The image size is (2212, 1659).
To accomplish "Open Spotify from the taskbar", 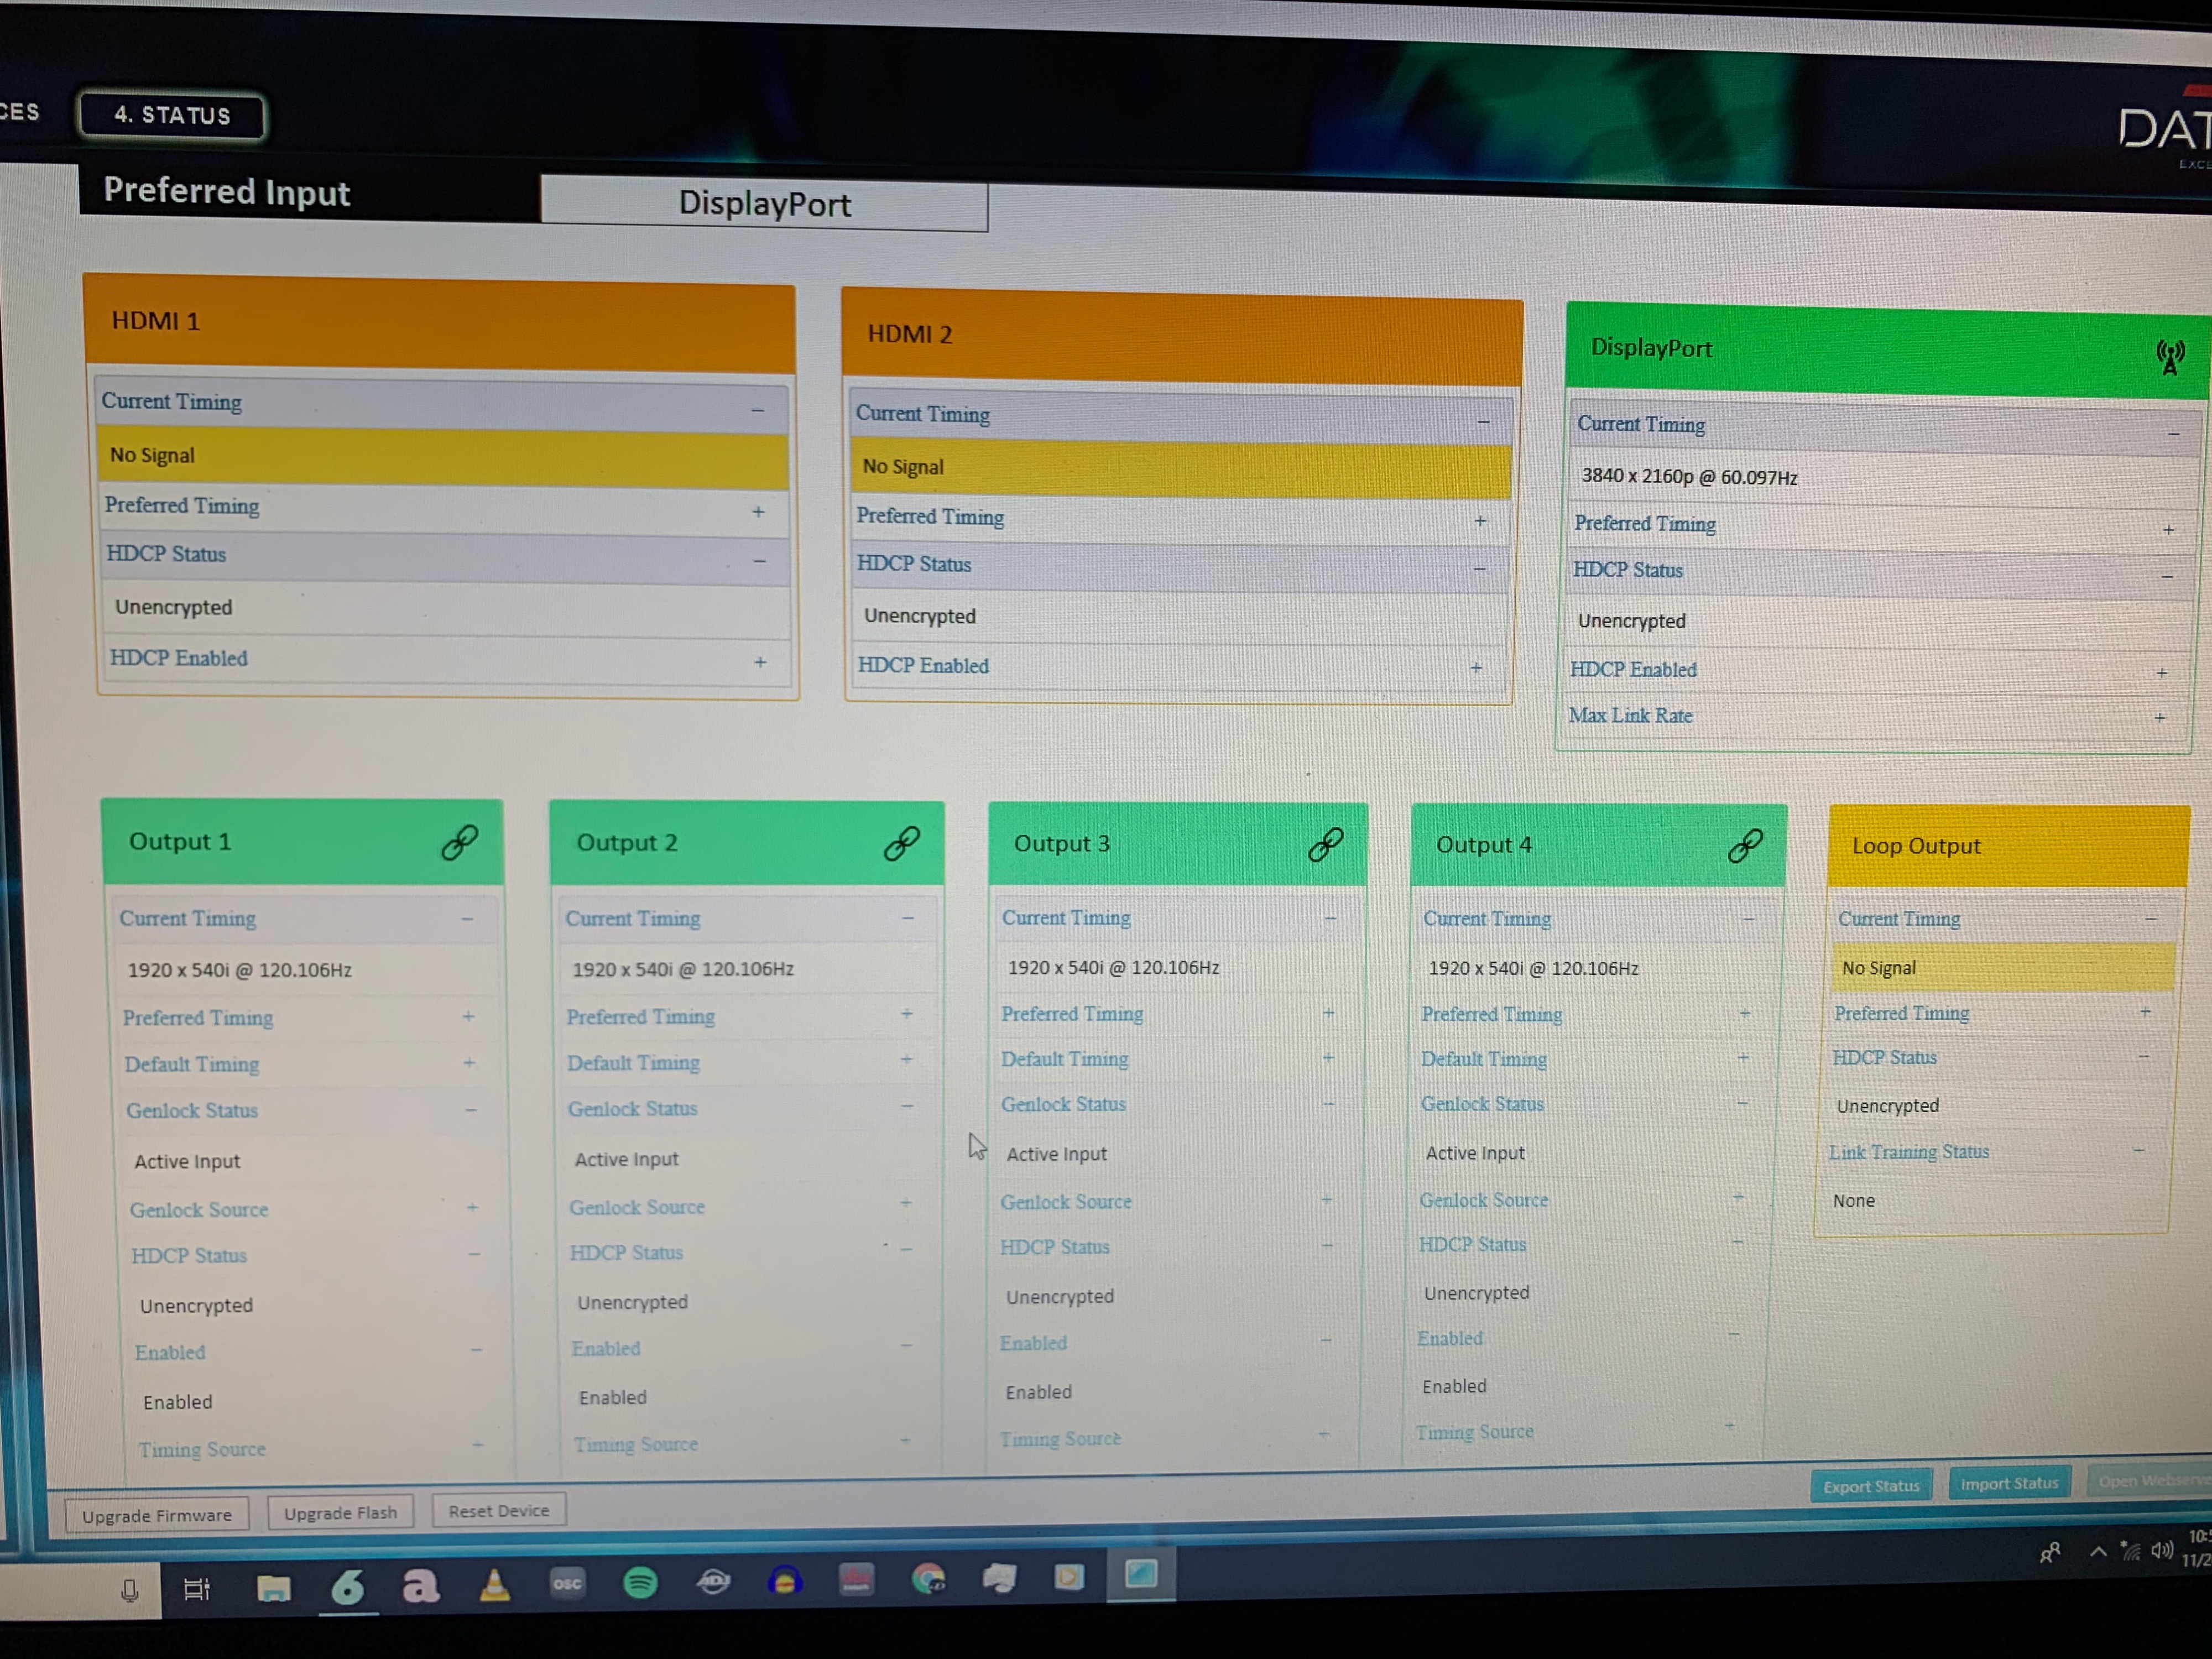I will (x=640, y=1583).
